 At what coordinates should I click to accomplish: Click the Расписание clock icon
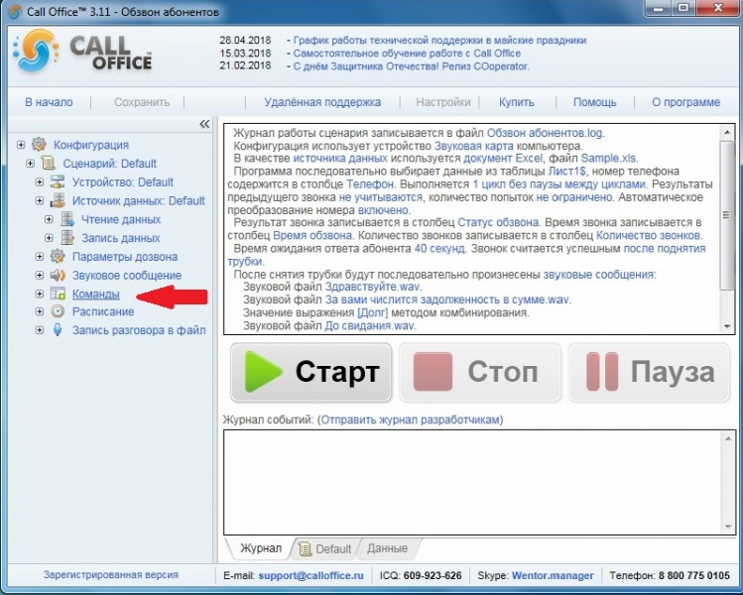(58, 311)
